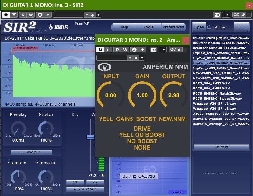Toggle Amperium plugin power button

[x=100, y=50]
